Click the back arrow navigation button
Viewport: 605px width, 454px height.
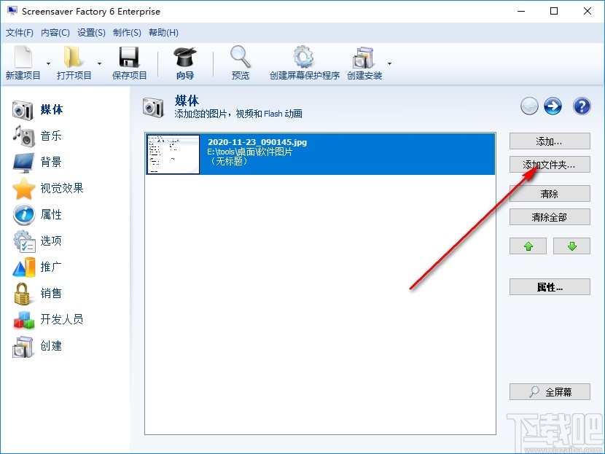tap(529, 106)
